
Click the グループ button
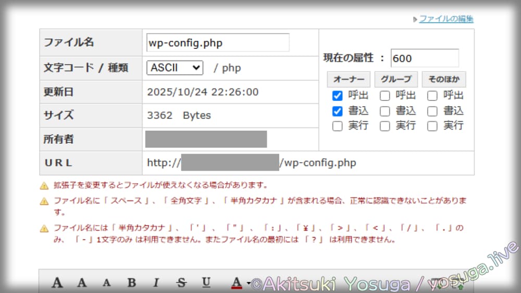396,79
